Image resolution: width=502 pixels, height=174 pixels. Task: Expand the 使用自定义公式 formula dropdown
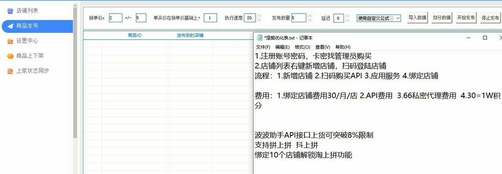click(398, 18)
